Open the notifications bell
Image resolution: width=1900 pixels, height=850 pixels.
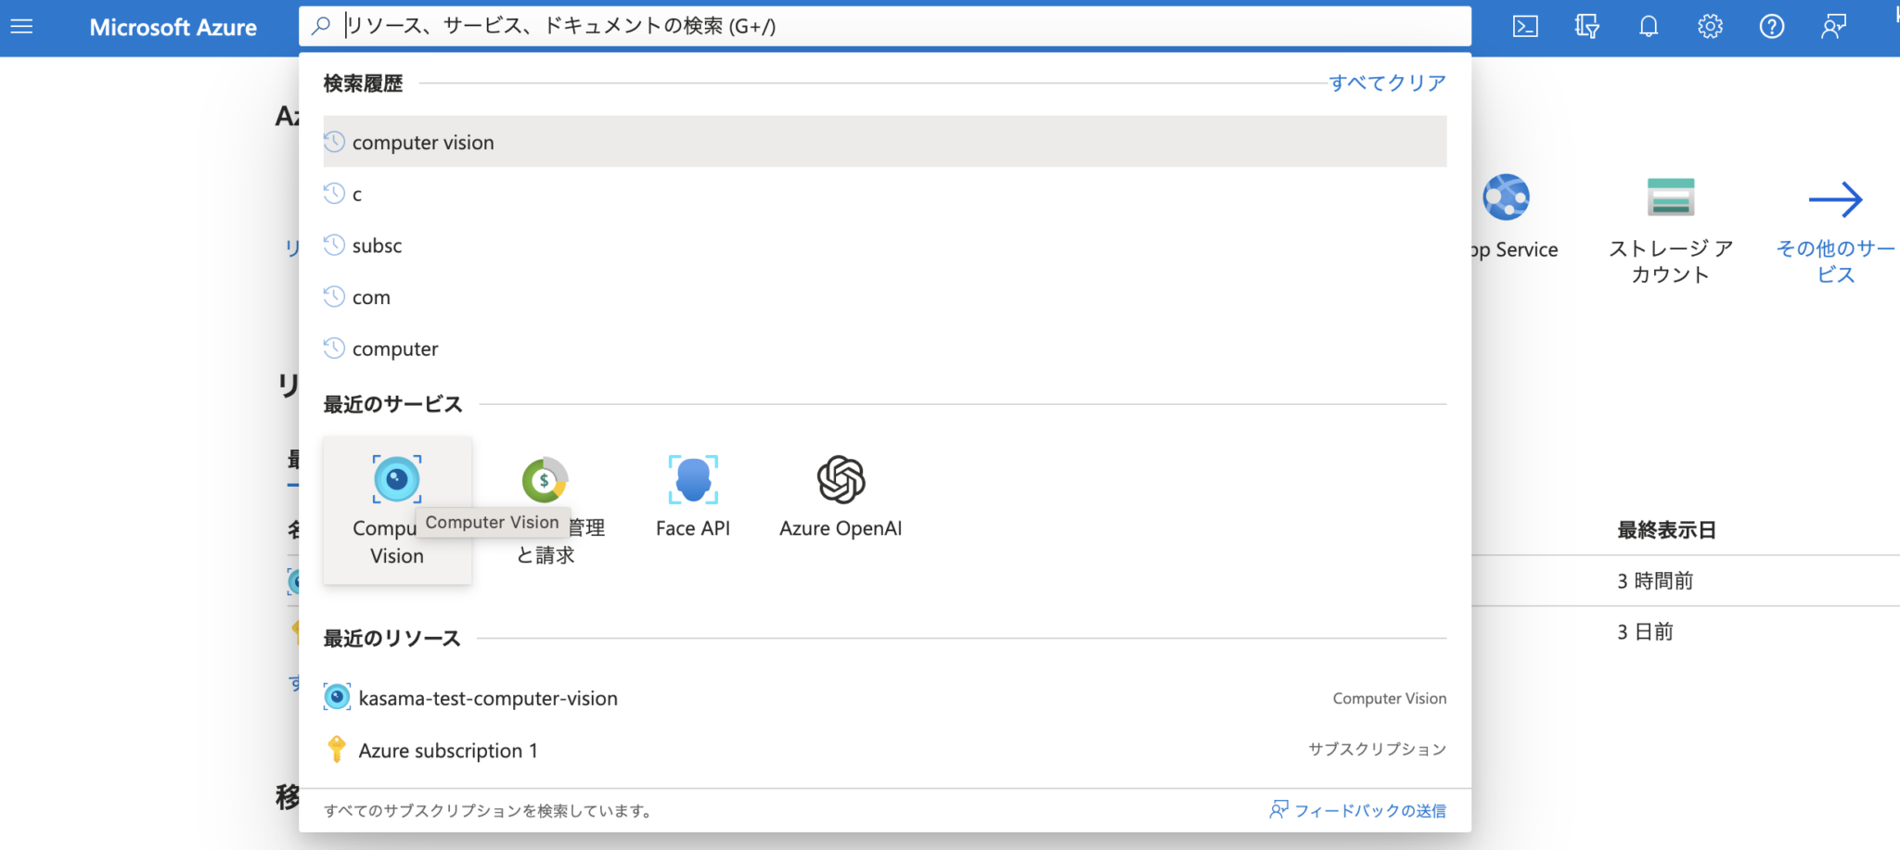pos(1648,26)
